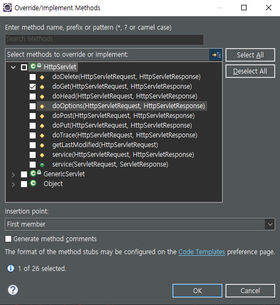Check the doPost method checkbox

[32, 116]
